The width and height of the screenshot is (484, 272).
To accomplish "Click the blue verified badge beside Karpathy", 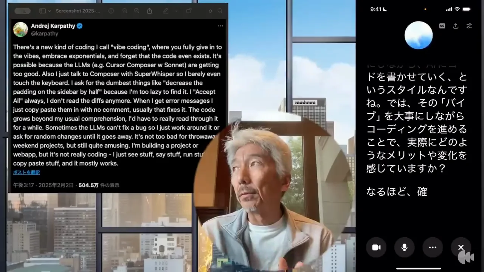I will 80,26.
